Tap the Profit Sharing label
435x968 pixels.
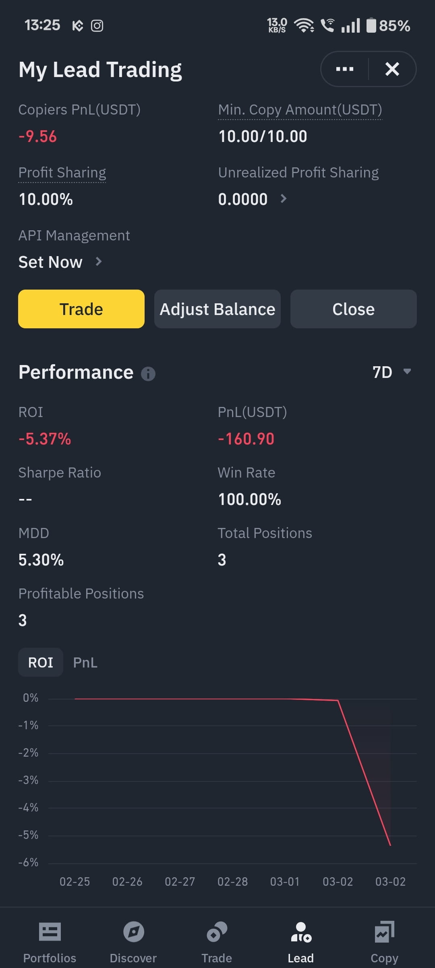(x=62, y=173)
